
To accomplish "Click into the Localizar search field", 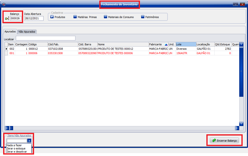I will pyautogui.click(x=45, y=38).
